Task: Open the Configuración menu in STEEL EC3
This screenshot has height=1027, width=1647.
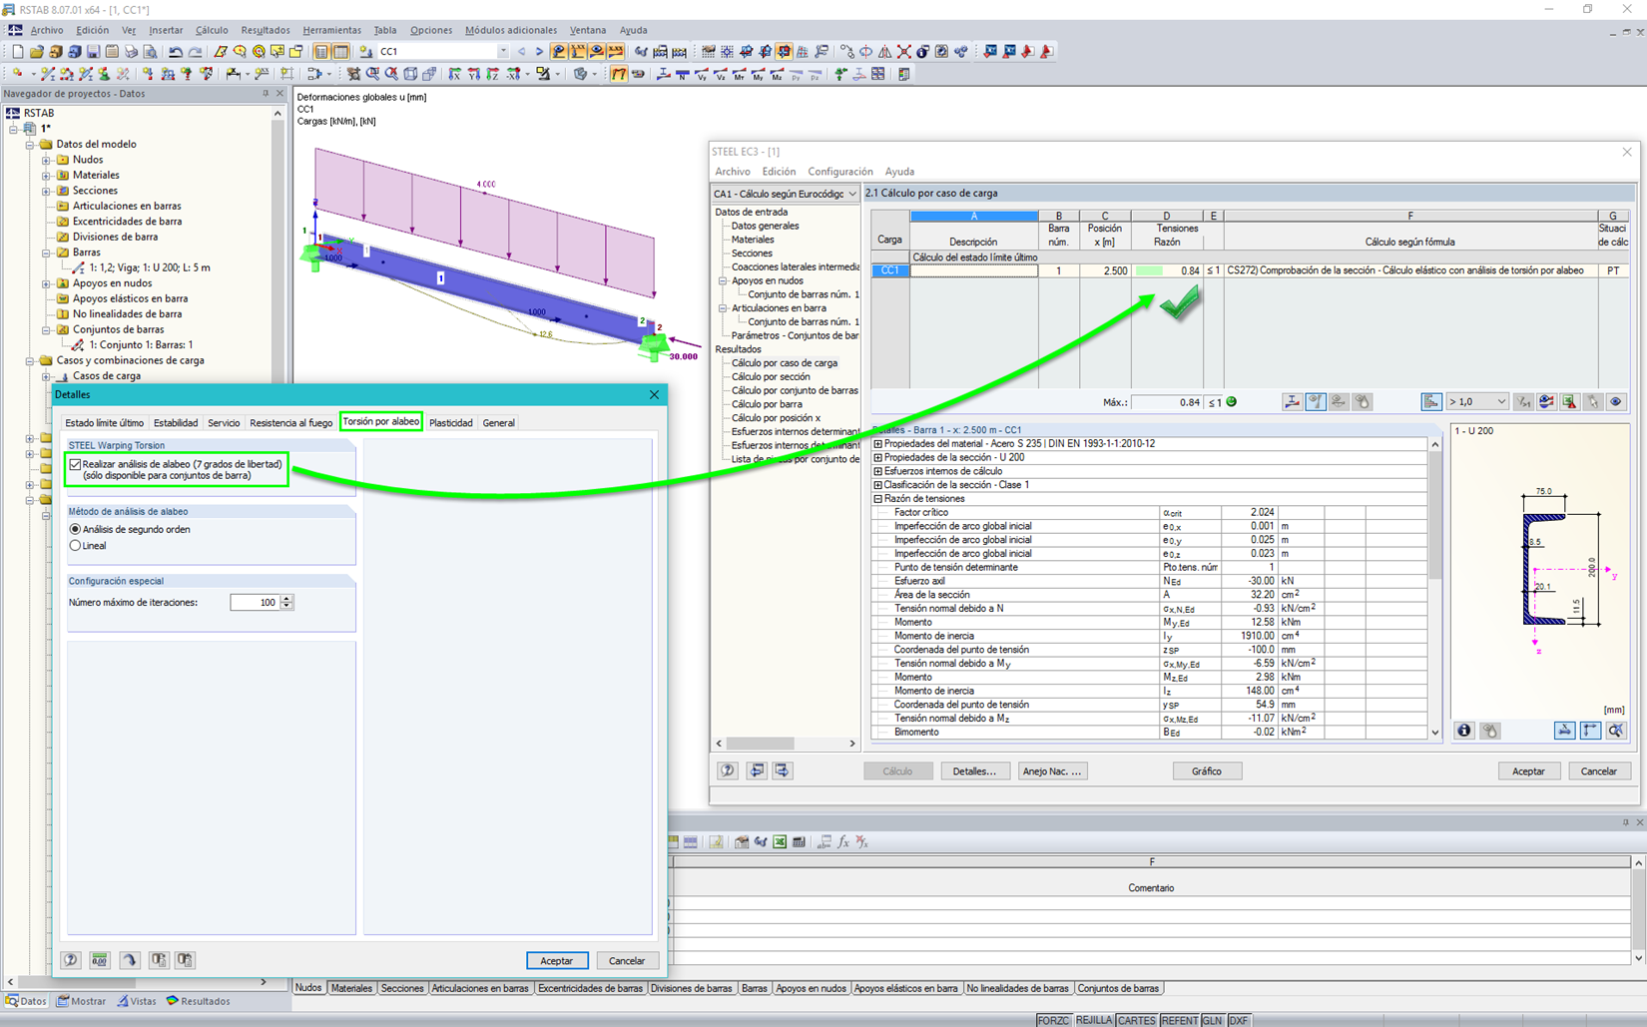Action: [840, 172]
